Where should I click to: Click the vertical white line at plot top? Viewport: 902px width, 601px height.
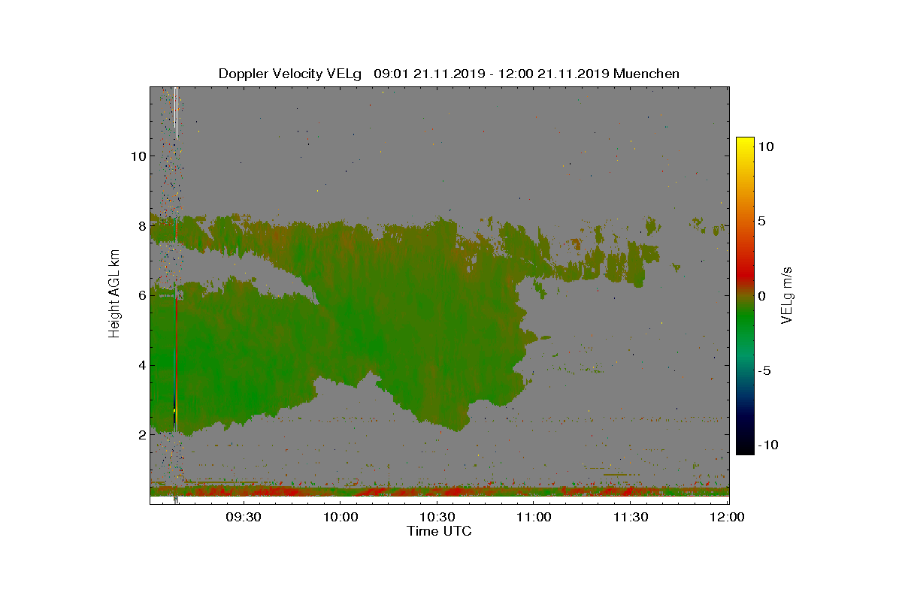pos(176,113)
